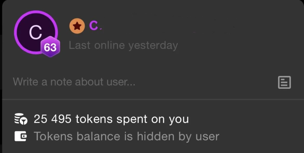This screenshot has width=304, height=153.
Task: Select the purple username letter C
Action: pyautogui.click(x=94, y=26)
